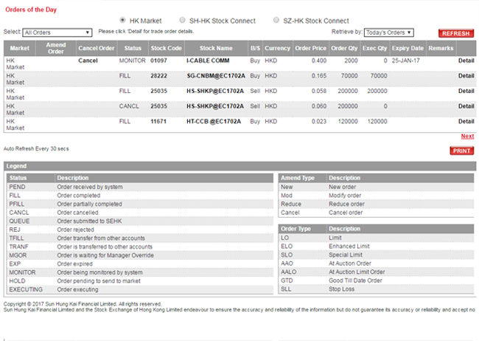Viewport: 479px width, 341px height.
Task: Open Detail for cancelled HS-SHKP order 0.060
Action: pos(466,106)
